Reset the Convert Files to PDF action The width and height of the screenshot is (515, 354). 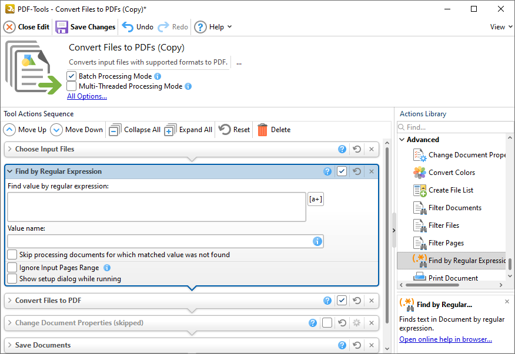point(357,301)
